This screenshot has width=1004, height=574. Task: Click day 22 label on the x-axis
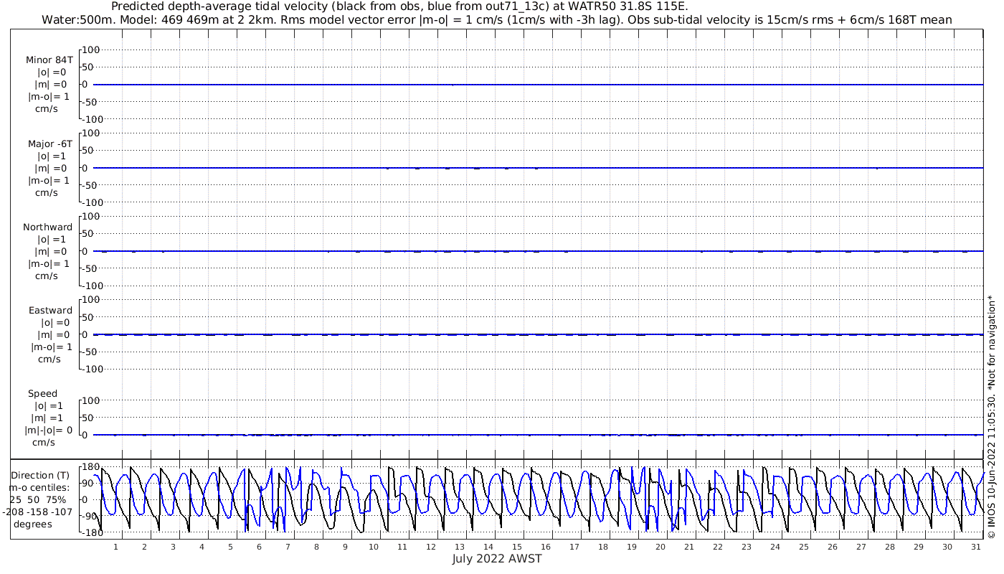tap(718, 547)
